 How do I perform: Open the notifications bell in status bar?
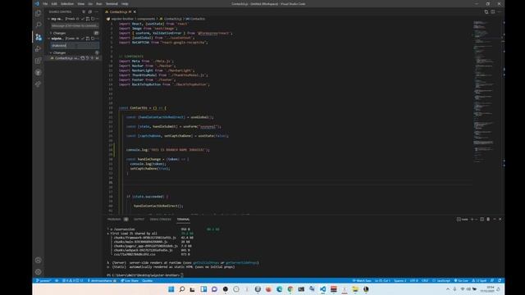500,280
